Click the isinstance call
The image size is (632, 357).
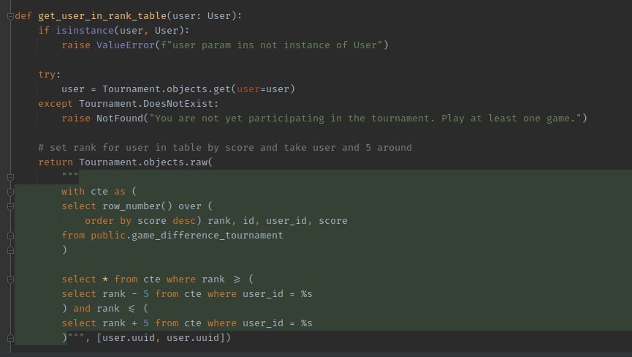pyautogui.click(x=85, y=30)
